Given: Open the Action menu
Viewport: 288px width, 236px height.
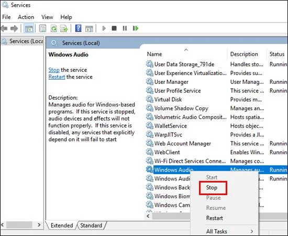Looking at the screenshot, I should (26, 17).
